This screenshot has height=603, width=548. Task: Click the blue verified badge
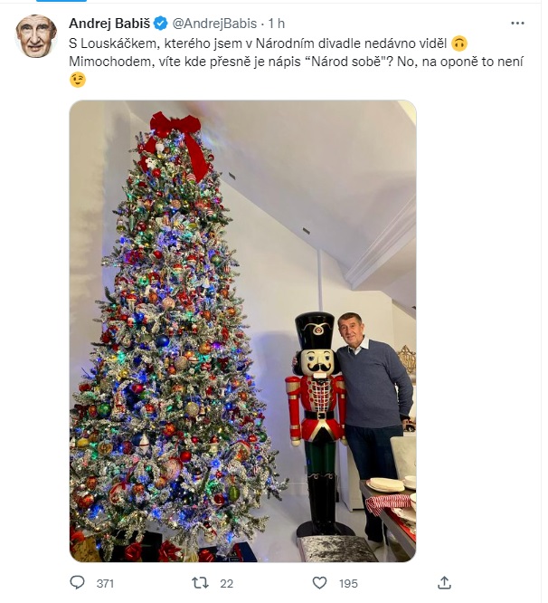pos(161,24)
